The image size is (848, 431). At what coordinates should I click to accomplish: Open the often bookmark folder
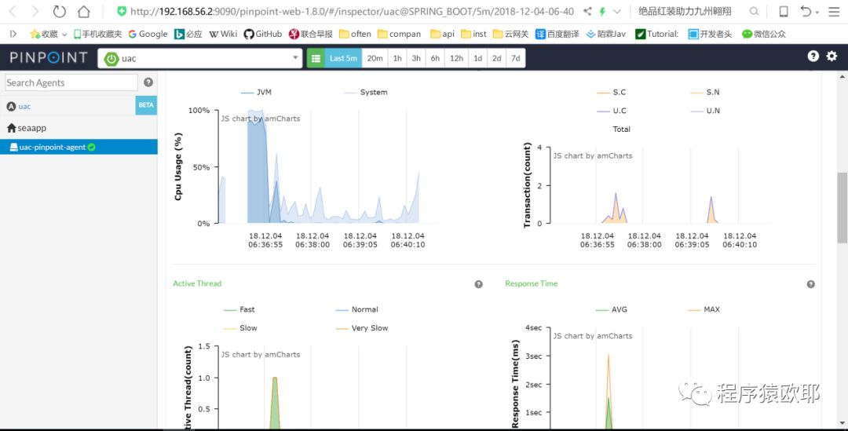coord(356,34)
